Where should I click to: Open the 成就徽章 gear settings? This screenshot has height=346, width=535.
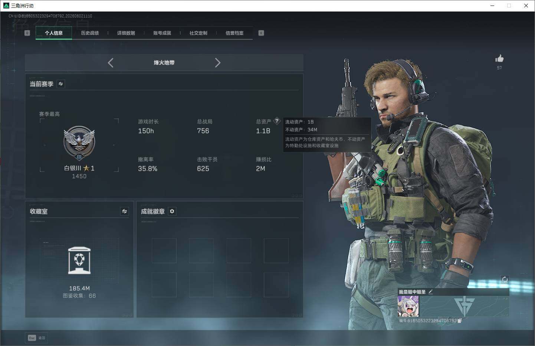[172, 211]
